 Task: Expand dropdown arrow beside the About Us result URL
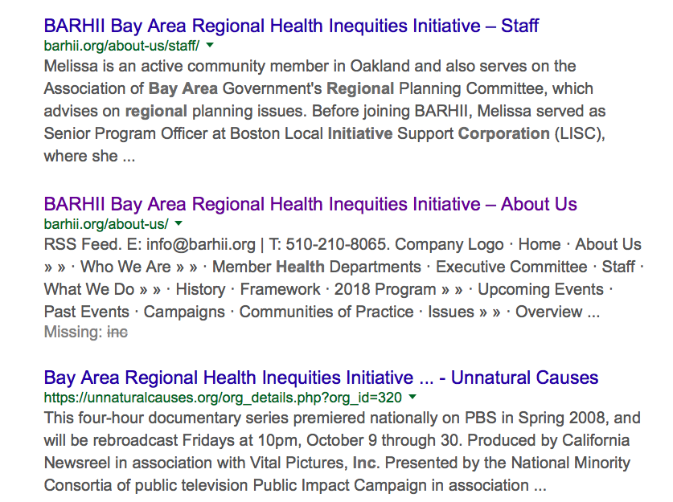(179, 224)
